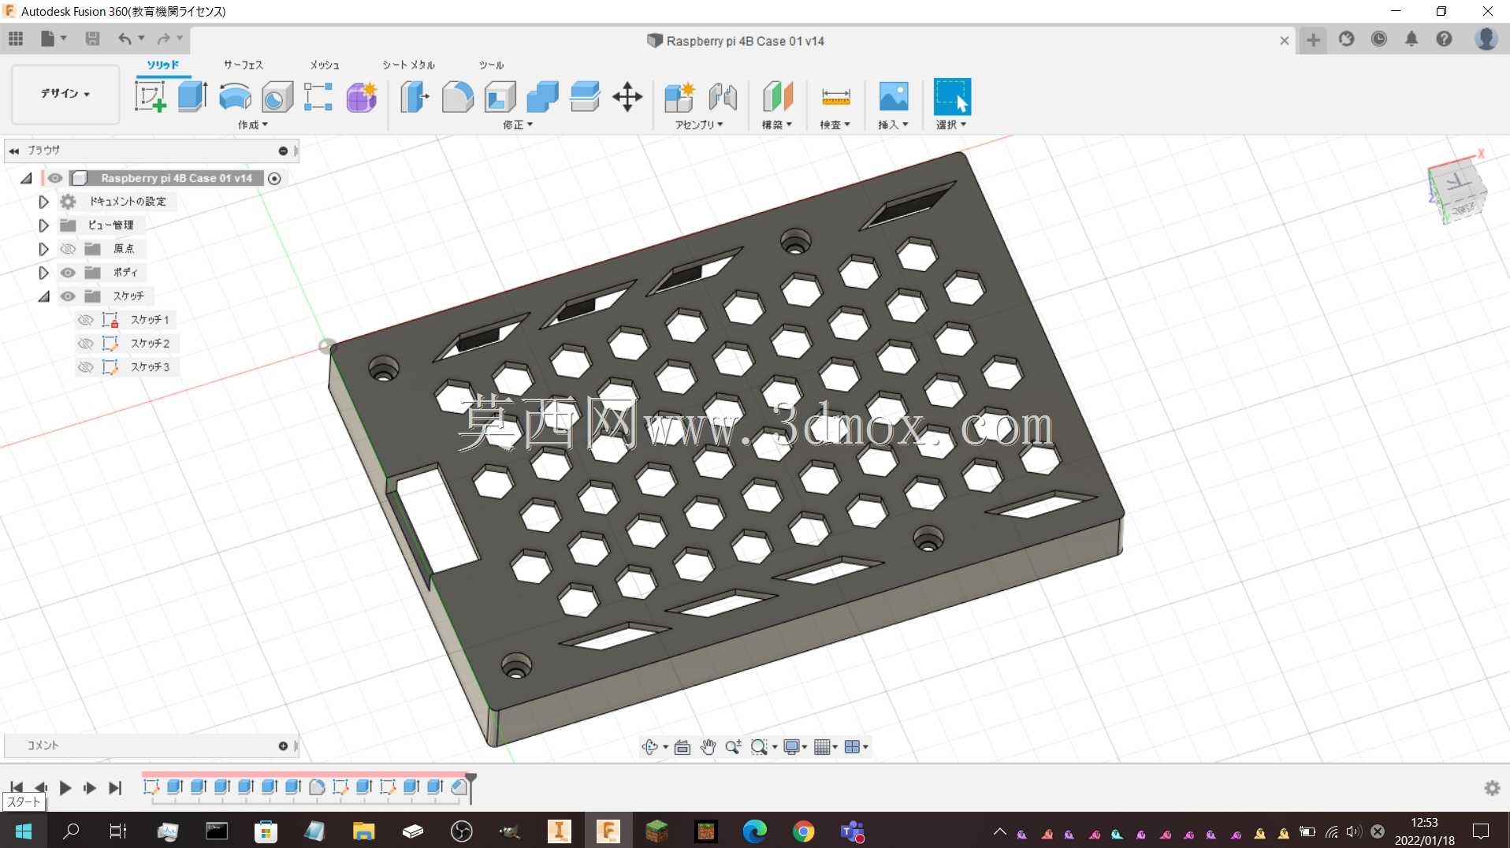Image resolution: width=1510 pixels, height=848 pixels.
Task: Select the Create Sketch tool
Action: point(150,97)
